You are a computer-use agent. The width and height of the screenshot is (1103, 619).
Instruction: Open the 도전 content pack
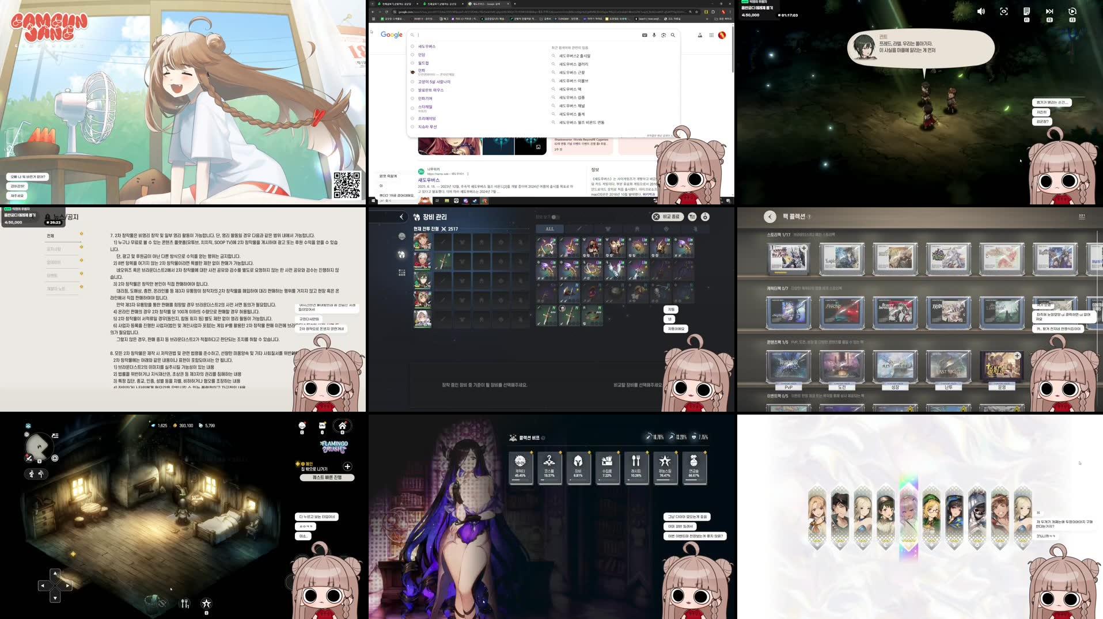pos(842,369)
